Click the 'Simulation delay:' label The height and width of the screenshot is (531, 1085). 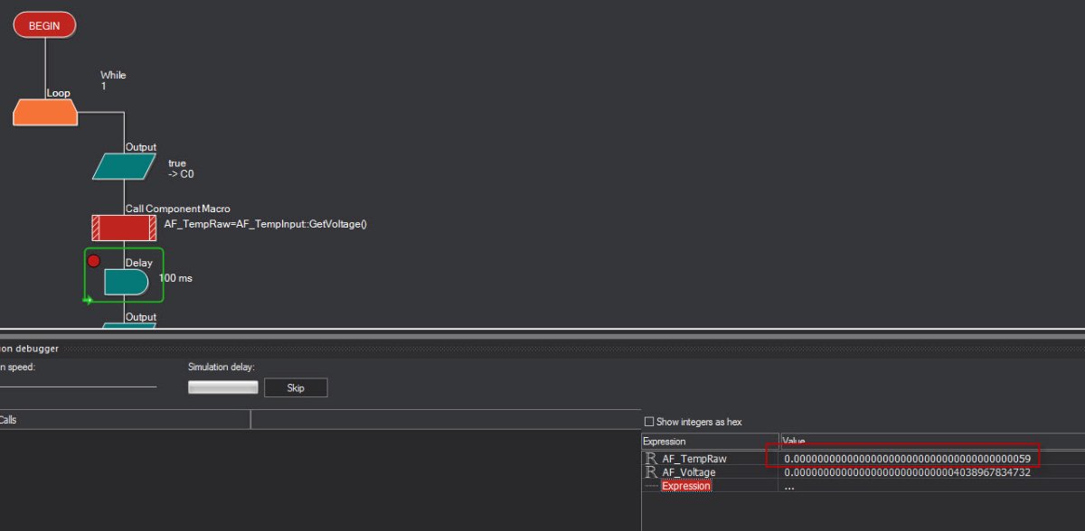[222, 367]
